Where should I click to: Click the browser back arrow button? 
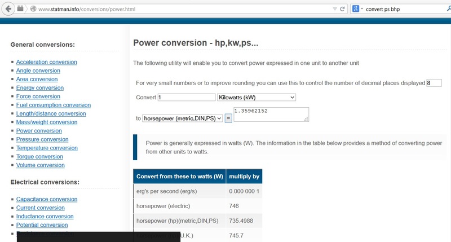8,9
